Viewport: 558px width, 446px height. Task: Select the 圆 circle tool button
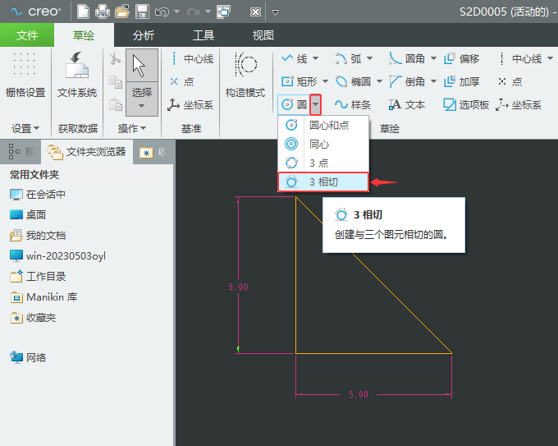[294, 105]
